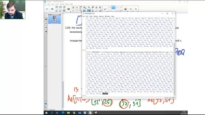Image resolution: width=205 pixels, height=115 pixels.
Task: Open the Windows Start menu
Action: (46, 113)
